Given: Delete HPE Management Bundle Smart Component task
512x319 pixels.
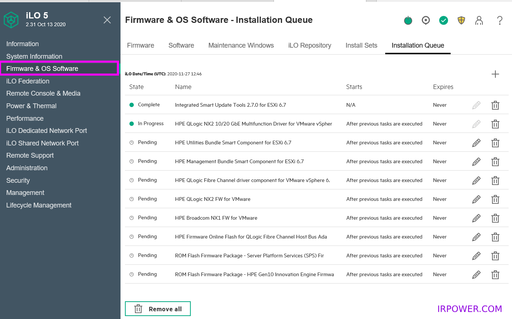Looking at the screenshot, I should [x=495, y=162].
